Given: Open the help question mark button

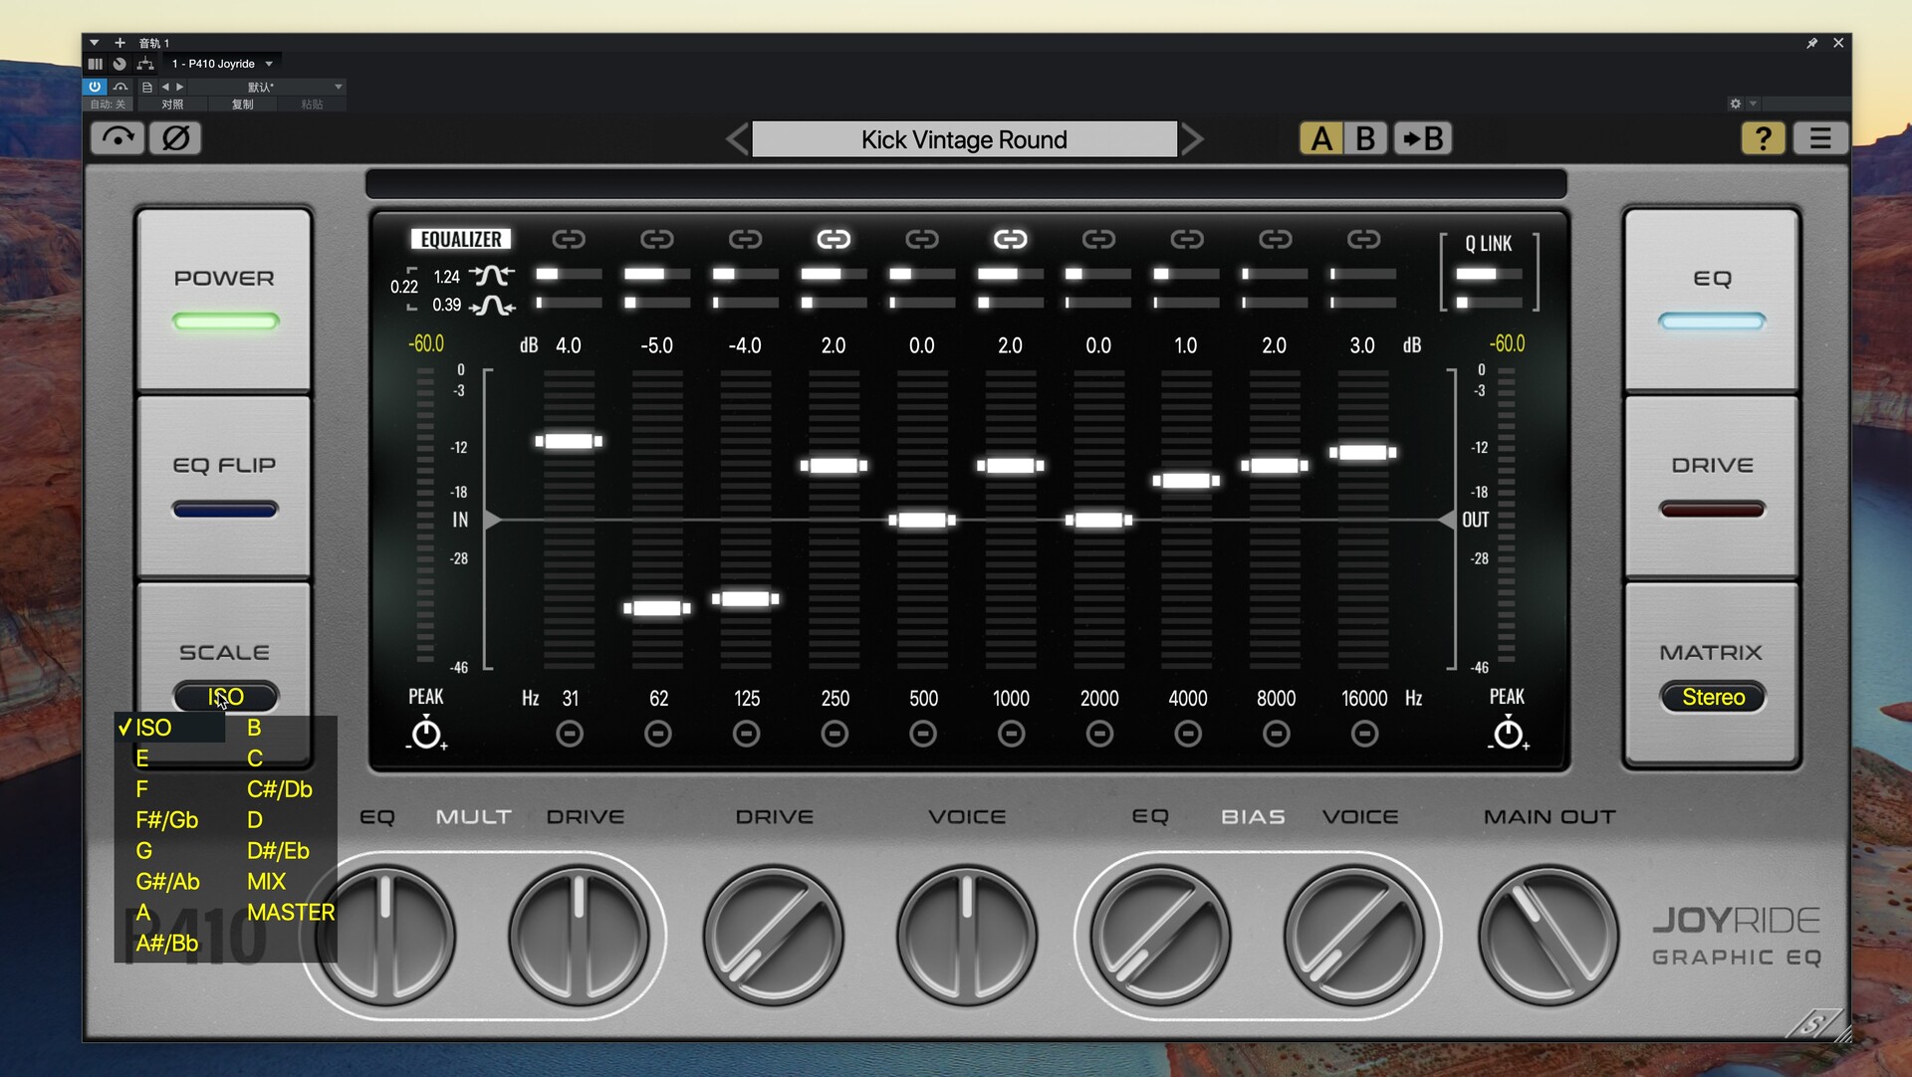Looking at the screenshot, I should (x=1762, y=138).
